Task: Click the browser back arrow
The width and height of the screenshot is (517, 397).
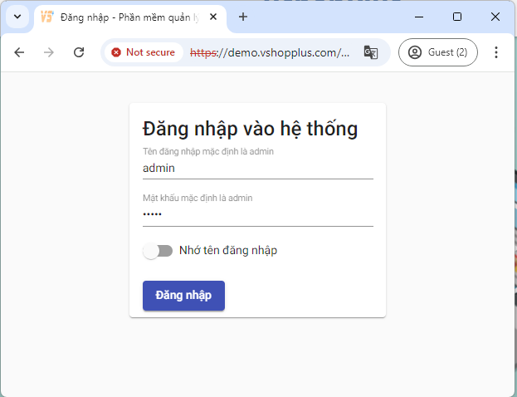Action: pyautogui.click(x=19, y=52)
